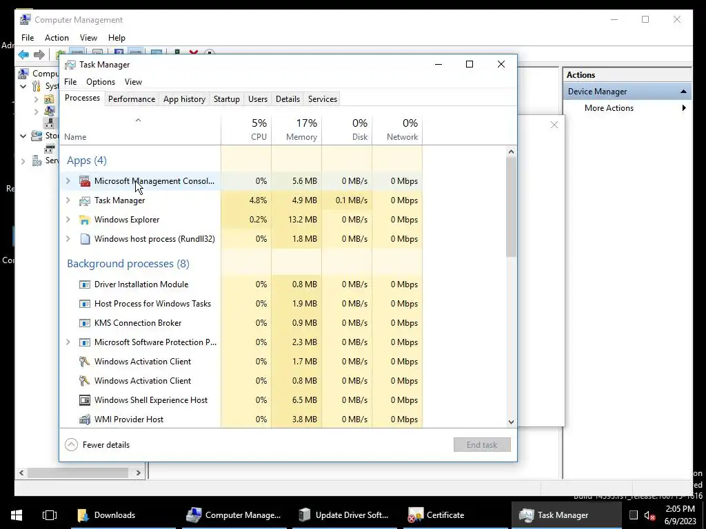Click the Microsoft Management Console process icon
706x529 pixels.
85,181
